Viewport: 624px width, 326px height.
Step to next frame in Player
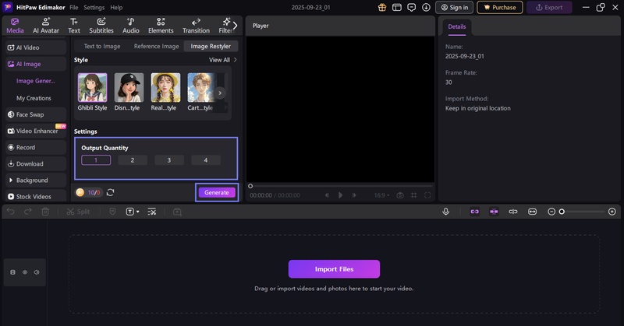point(354,195)
